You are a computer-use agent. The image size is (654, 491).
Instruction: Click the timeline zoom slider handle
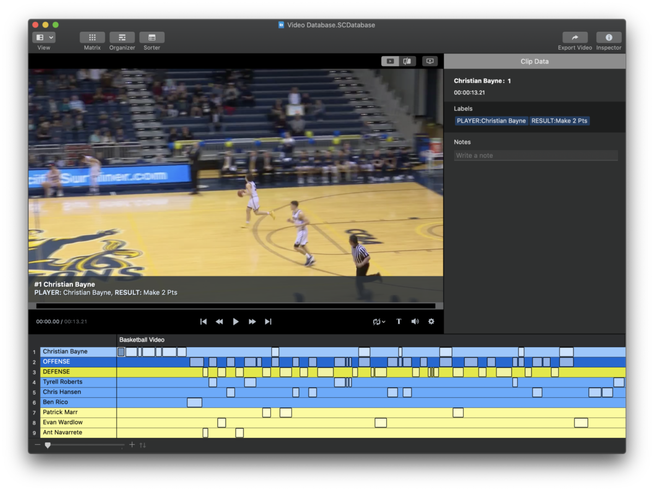(47, 445)
